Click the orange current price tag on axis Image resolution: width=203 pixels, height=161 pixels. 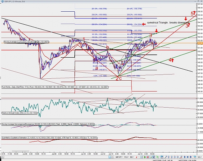point(200,43)
